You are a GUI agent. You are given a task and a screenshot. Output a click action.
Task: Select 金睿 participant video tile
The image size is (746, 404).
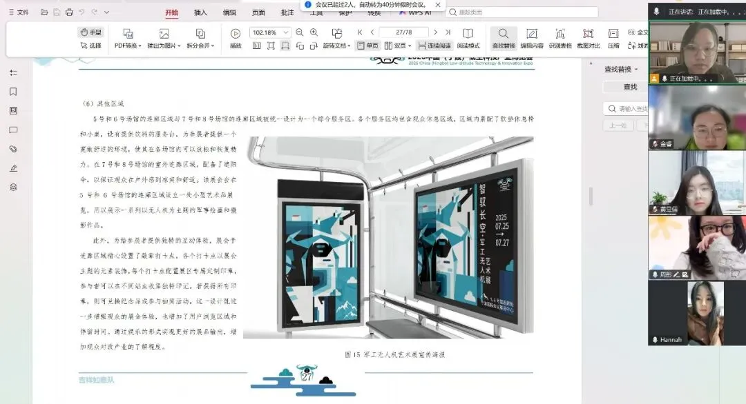click(697, 117)
